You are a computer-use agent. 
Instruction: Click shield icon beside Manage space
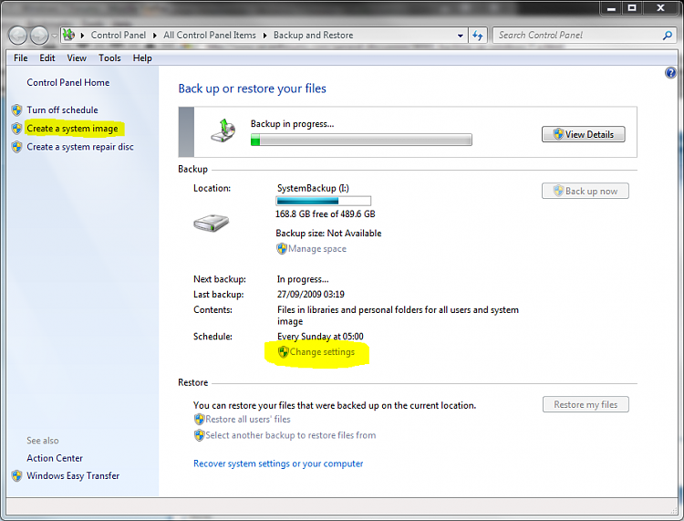[282, 249]
